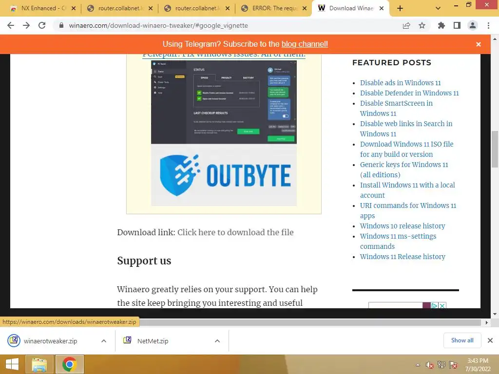View site info via the padlock icon

[x=61, y=25]
